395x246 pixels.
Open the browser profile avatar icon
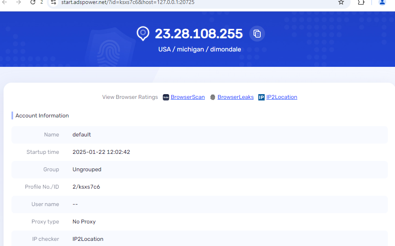point(382,3)
